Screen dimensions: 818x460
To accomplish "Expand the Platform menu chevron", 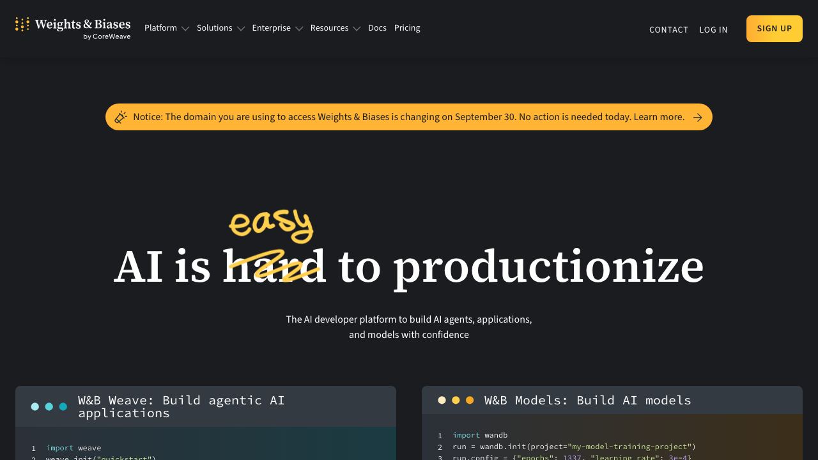I will pos(185,29).
